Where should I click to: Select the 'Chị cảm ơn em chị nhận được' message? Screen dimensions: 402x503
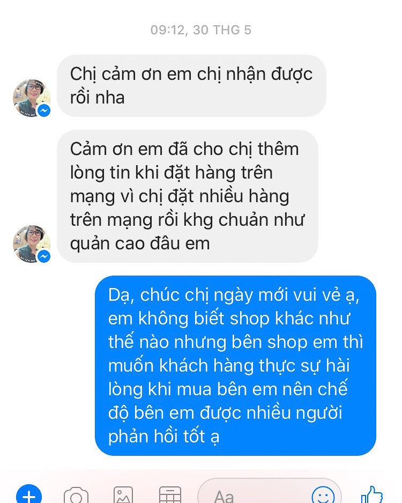tap(191, 86)
